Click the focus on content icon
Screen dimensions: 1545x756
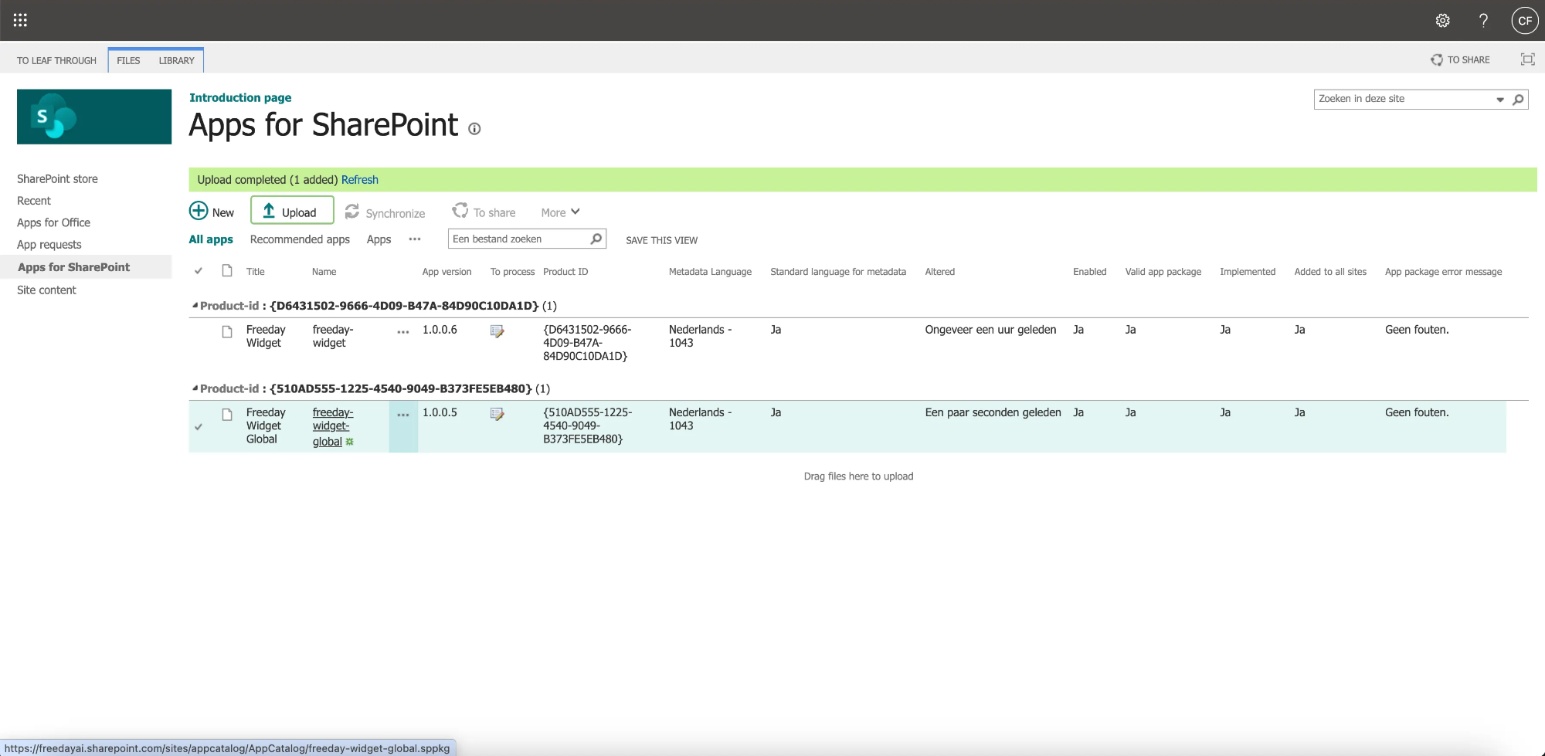pos(1527,59)
